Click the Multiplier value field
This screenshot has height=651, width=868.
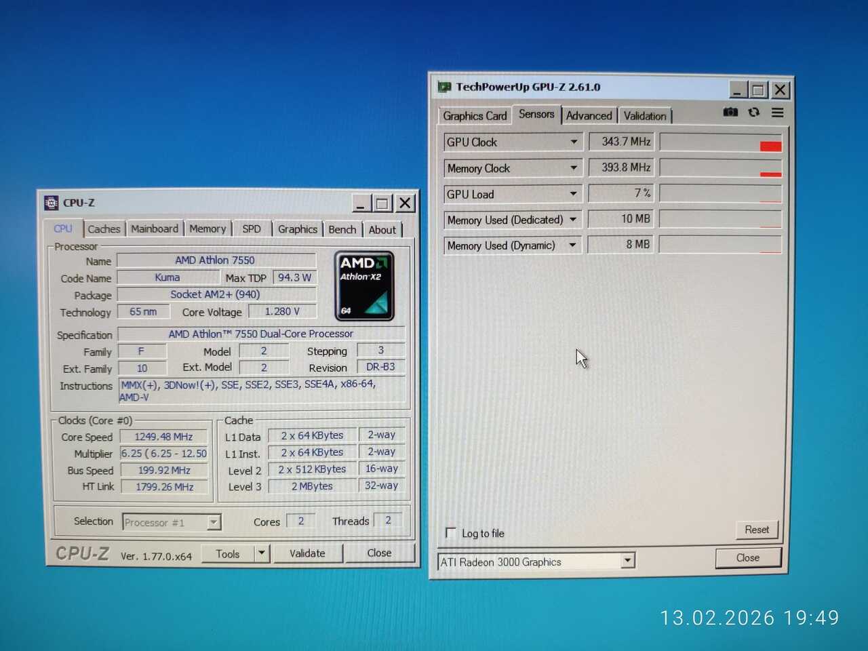point(164,453)
